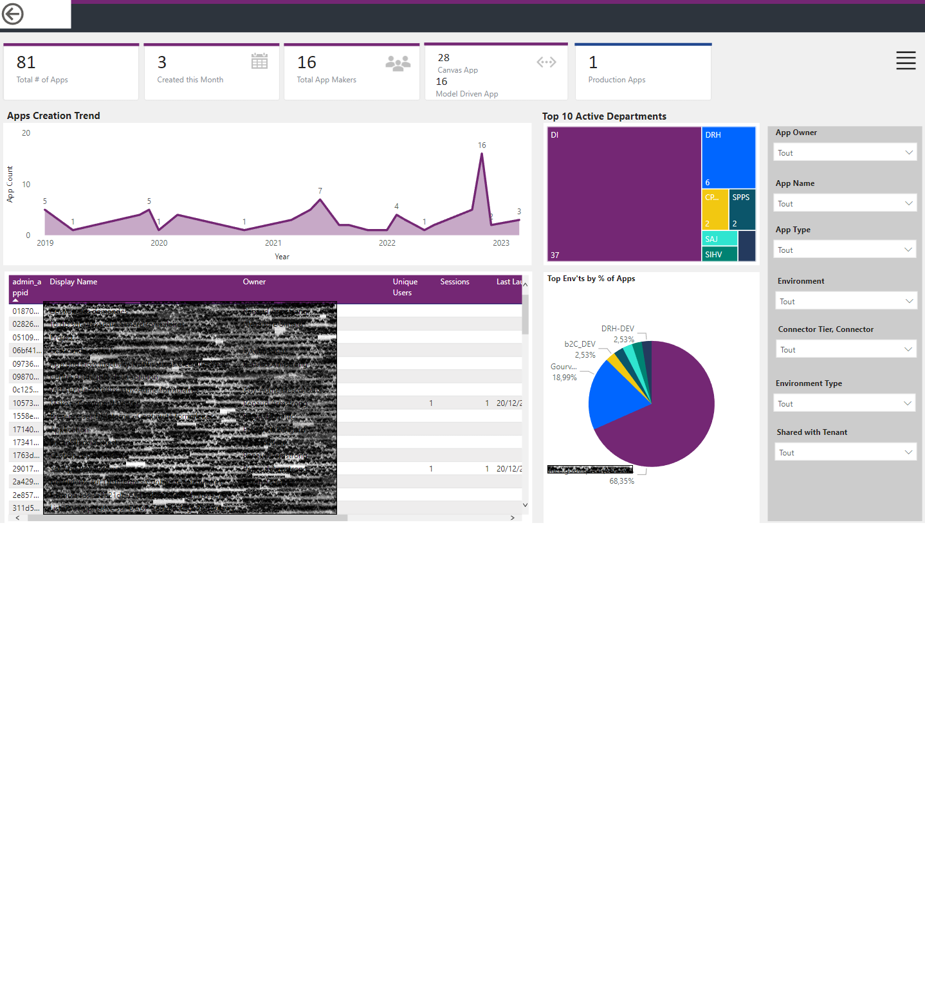Expand the Environment Type dropdown
This screenshot has width=925, height=983.
pos(845,403)
